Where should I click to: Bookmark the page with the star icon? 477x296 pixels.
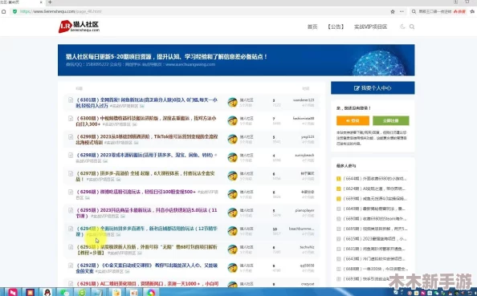[393, 11]
